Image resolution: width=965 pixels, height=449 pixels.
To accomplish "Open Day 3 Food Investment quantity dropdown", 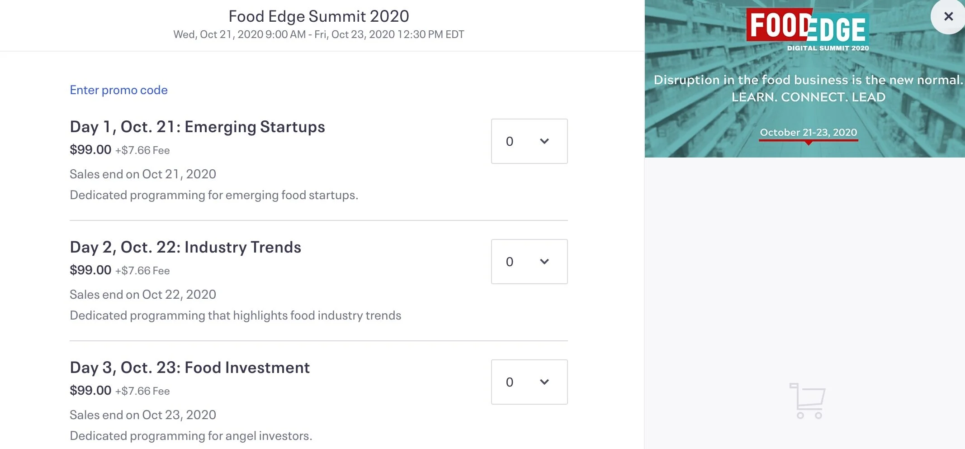I will click(529, 382).
